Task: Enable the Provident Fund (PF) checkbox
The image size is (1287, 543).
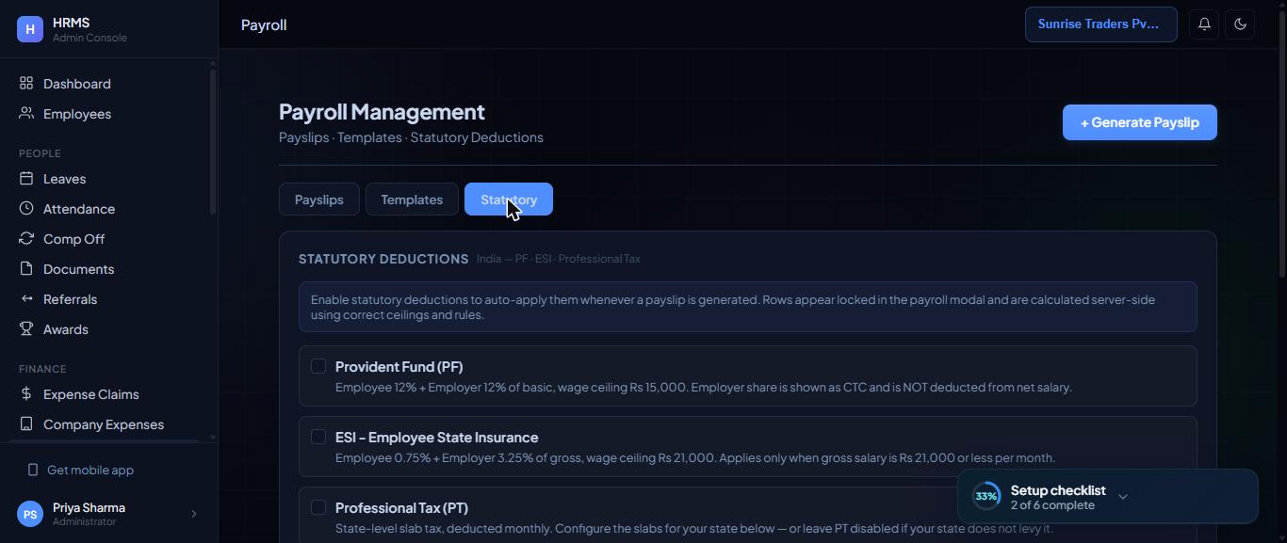Action: [318, 366]
